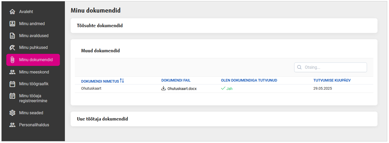Click the magnifier icon in search box
389x143 pixels.
[299, 67]
